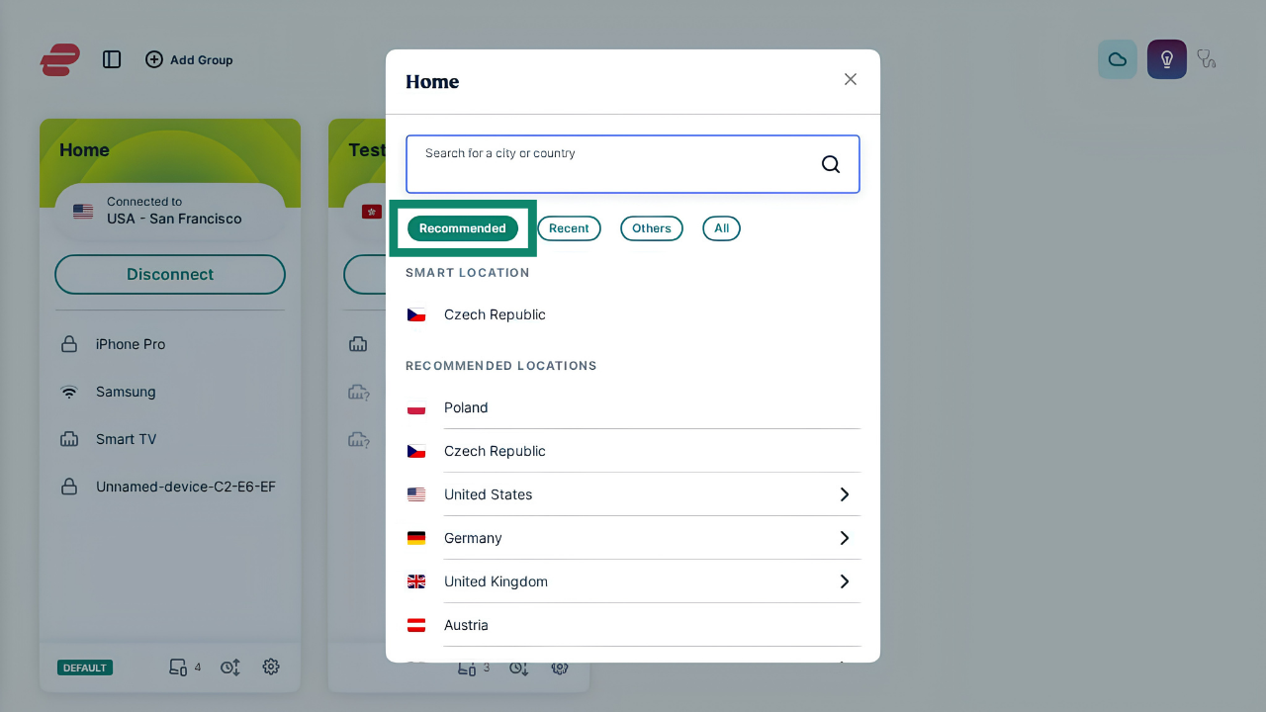Screen dimensions: 1266x712
Task: Click the search magnifier icon
Action: click(x=831, y=164)
